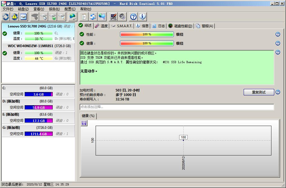Click the status bar timestamp 2020/8/12 星期三 14:35:29
This screenshot has height=188, width=286.
[48, 184]
